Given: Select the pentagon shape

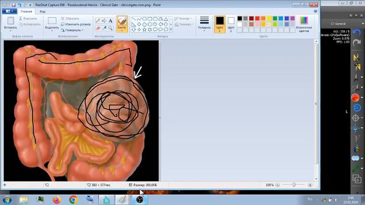Looking at the screenshot, I should point(144,24).
